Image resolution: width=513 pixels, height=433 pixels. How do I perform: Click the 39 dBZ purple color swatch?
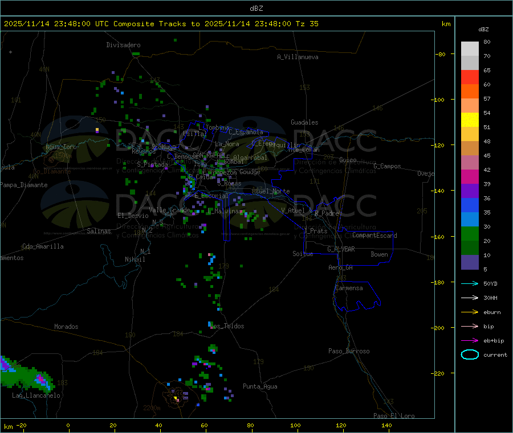pyautogui.click(x=470, y=191)
